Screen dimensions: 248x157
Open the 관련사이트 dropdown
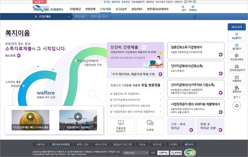136,153
